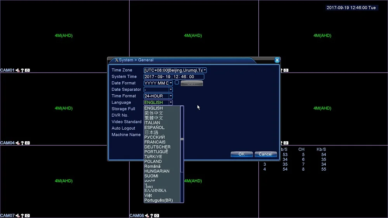The image size is (388, 218).
Task: Open the Time Format dropdown
Action: pos(171,96)
